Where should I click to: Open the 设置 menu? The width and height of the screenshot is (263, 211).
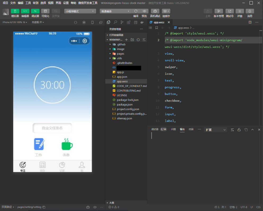(x=66, y=3)
